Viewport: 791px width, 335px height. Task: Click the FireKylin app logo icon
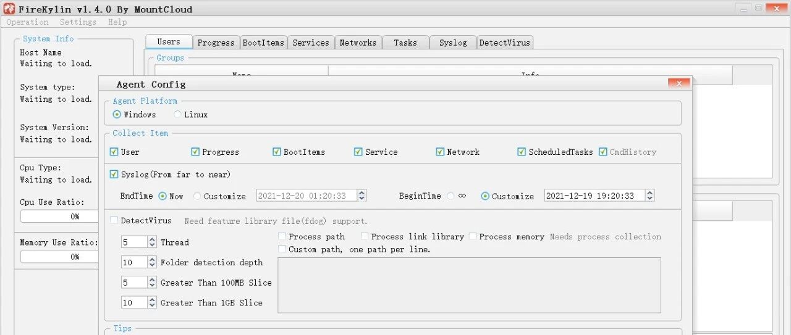9,9
